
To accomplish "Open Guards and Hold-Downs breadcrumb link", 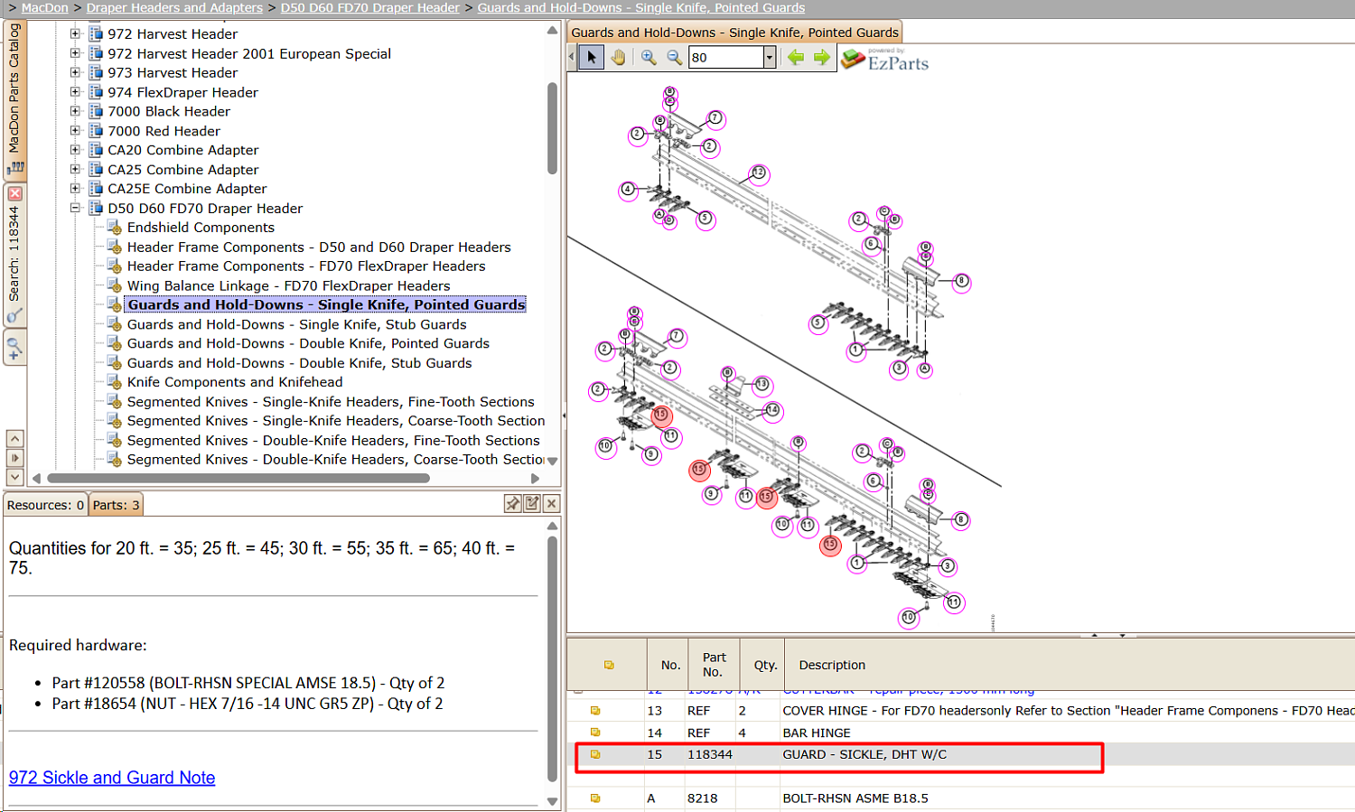I will (641, 8).
